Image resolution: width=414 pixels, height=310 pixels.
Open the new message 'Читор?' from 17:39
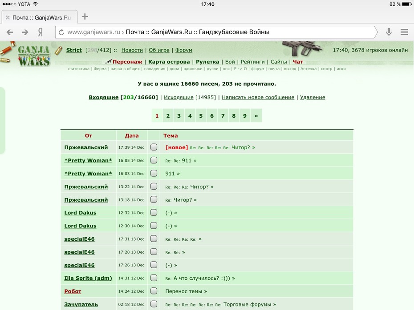pos(210,147)
